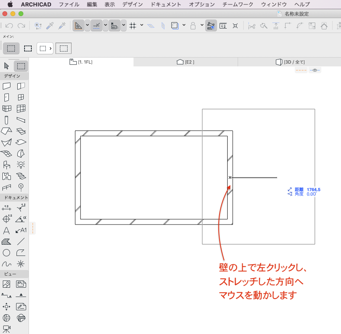Toggle the Snap Guides button

[x=97, y=25]
